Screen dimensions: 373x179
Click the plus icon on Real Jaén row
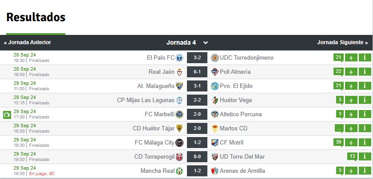pos(351,72)
